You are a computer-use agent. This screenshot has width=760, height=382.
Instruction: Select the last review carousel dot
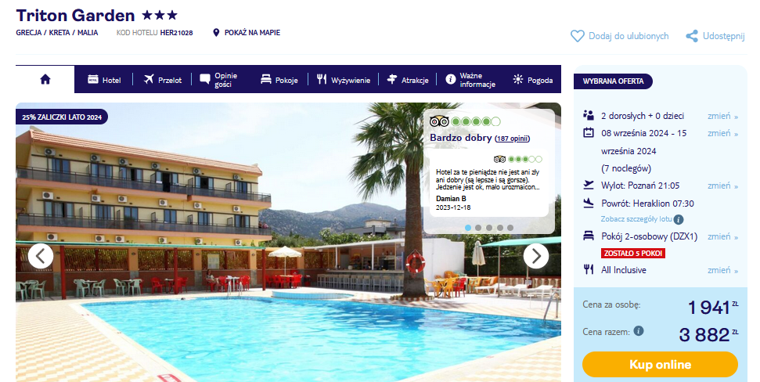(510, 228)
